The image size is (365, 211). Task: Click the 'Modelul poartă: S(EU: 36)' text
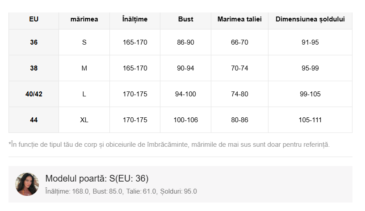(x=97, y=179)
